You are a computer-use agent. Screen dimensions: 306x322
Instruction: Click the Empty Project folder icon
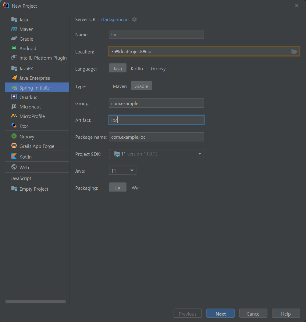(14, 188)
